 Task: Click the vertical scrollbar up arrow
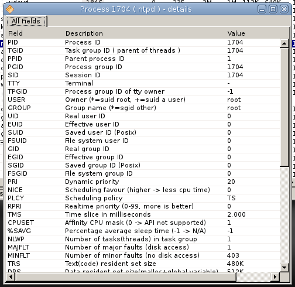pos(284,43)
